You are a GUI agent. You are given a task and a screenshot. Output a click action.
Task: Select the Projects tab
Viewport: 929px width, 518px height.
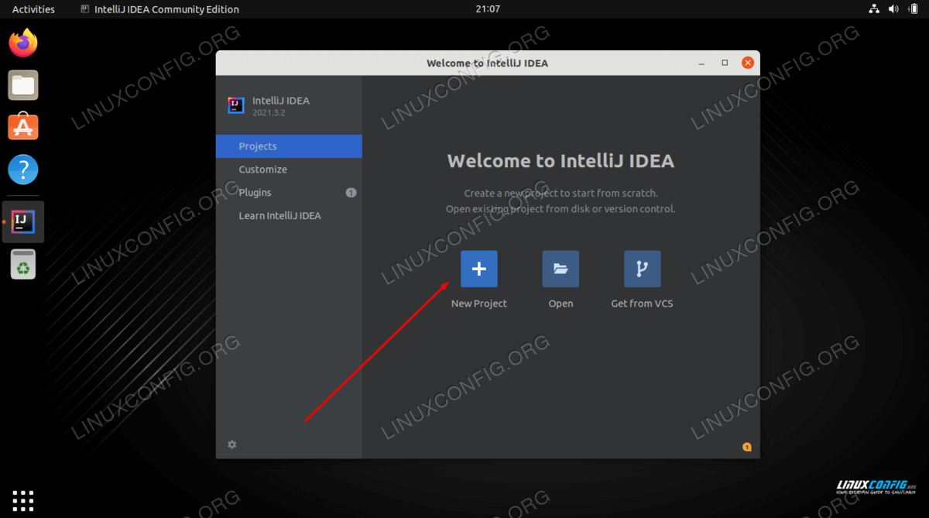[289, 146]
